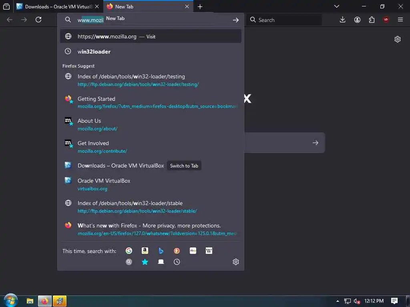Show hidden system tray icons
This screenshot has width=410, height=307.
338,301
